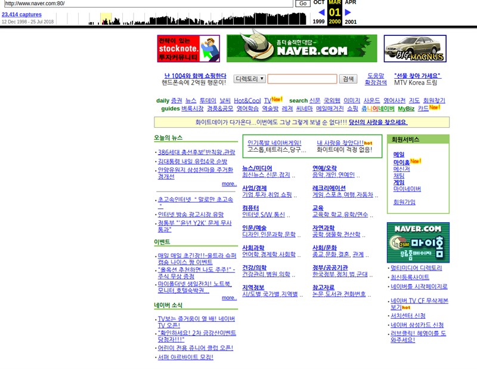
Task: Open 쇼핑 in guides menu
Action: point(352,109)
